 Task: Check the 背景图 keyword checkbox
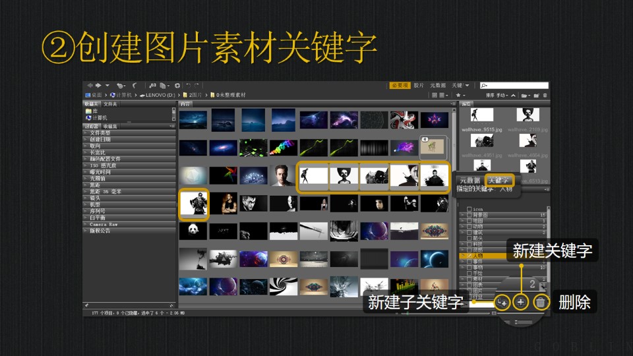[x=469, y=215]
